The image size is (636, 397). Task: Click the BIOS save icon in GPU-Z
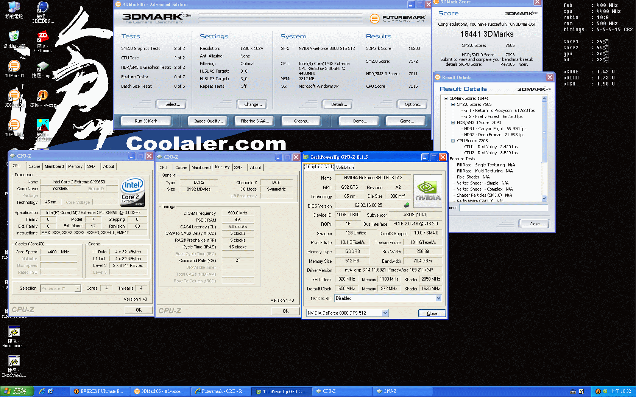pos(407,205)
